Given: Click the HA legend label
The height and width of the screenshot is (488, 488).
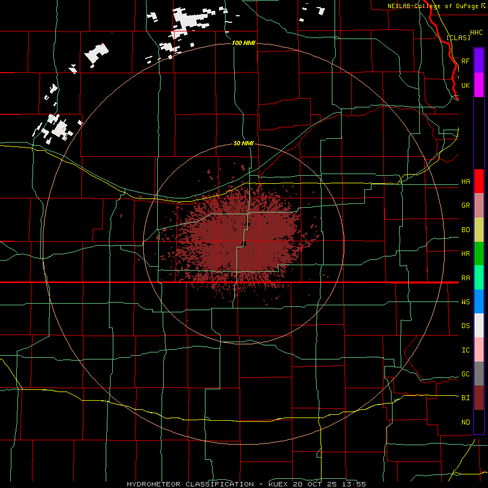Looking at the screenshot, I should point(465,182).
